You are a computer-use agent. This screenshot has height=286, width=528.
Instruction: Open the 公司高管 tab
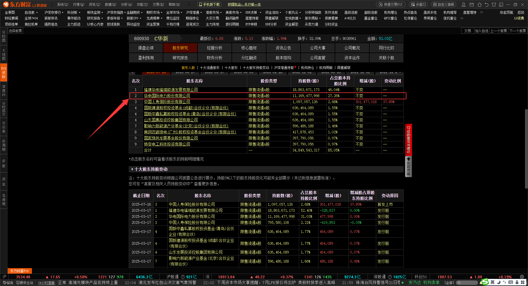318,58
